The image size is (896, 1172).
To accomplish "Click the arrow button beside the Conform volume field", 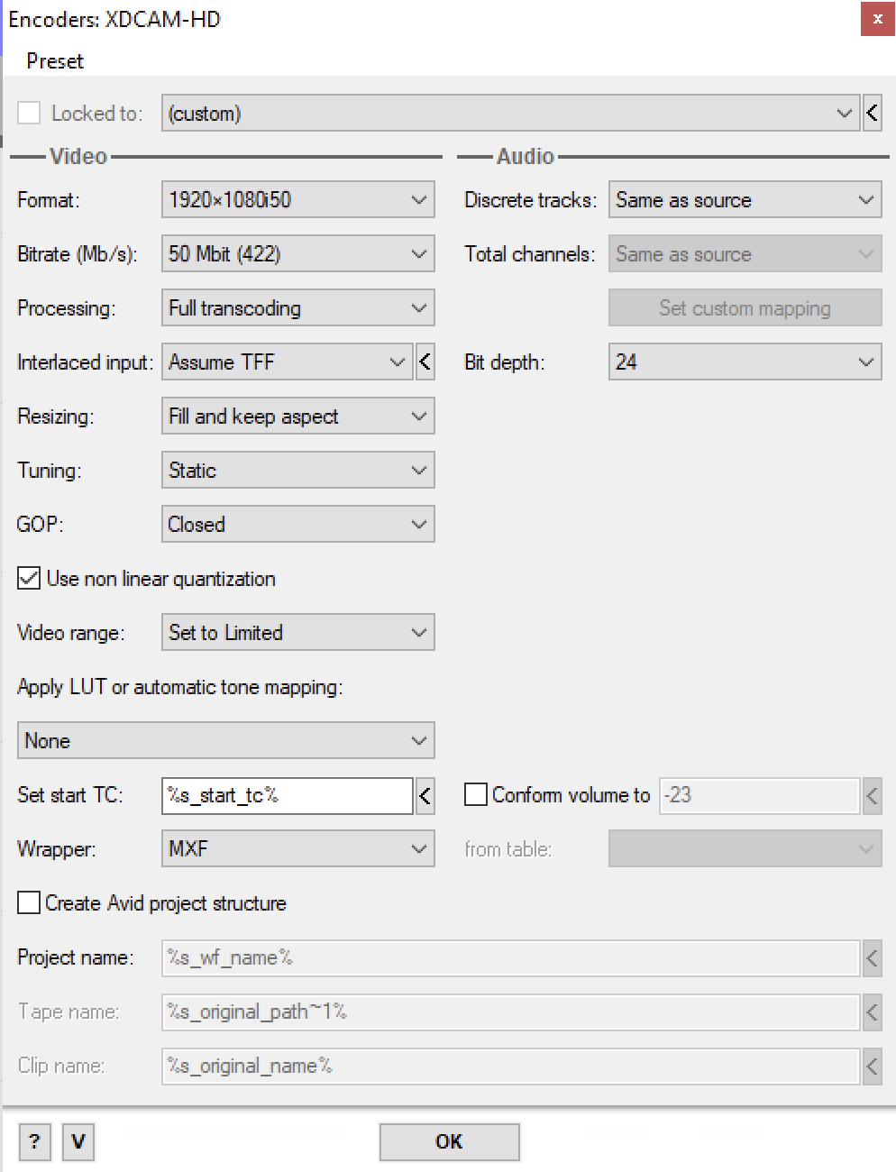I will [872, 795].
